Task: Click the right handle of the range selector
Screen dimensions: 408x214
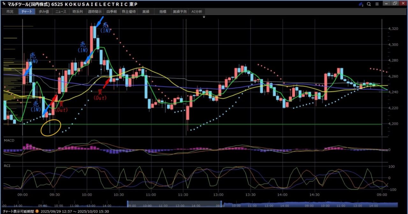Action: point(222,203)
